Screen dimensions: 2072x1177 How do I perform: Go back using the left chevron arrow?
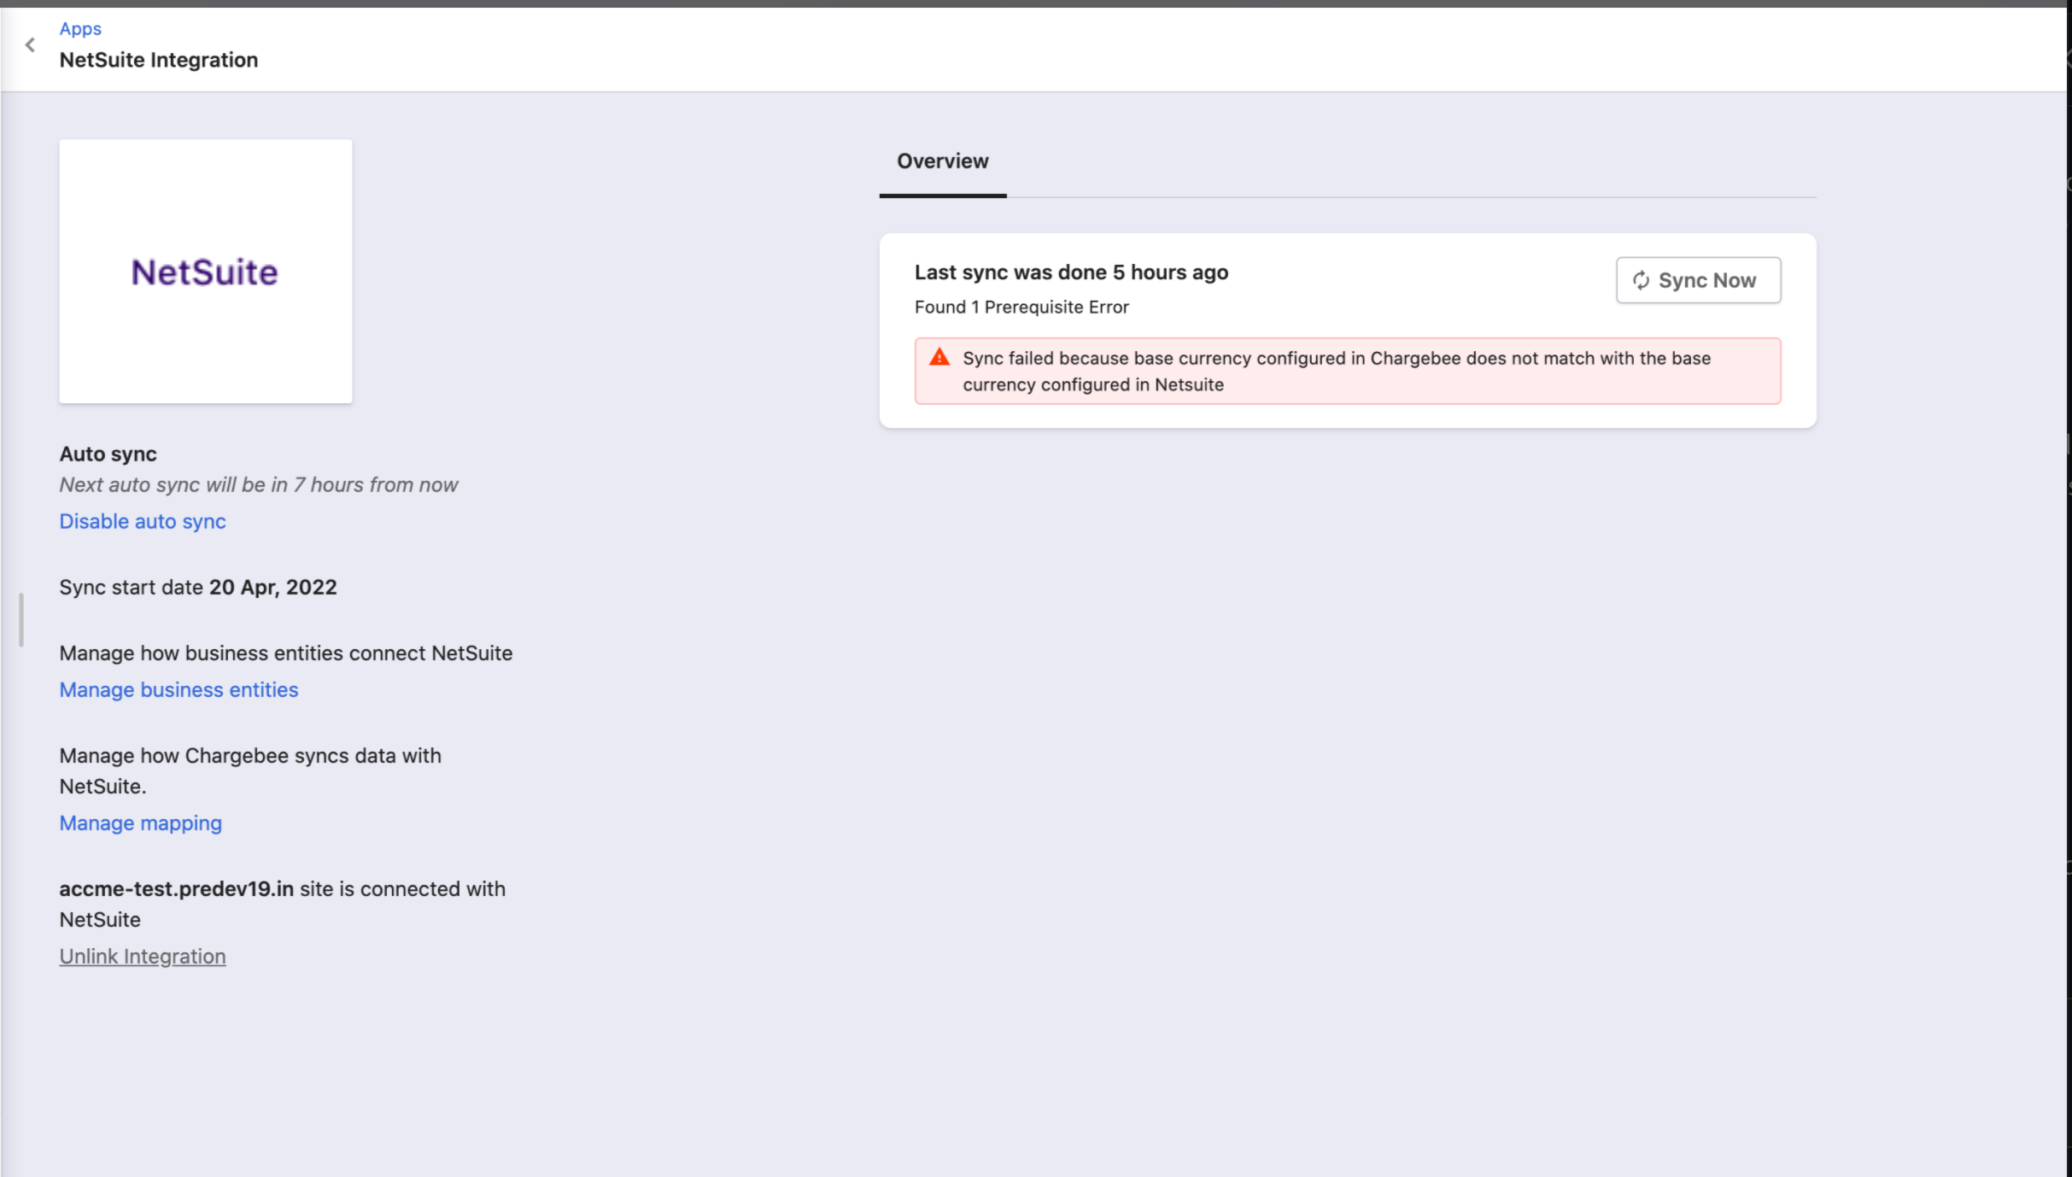click(30, 45)
